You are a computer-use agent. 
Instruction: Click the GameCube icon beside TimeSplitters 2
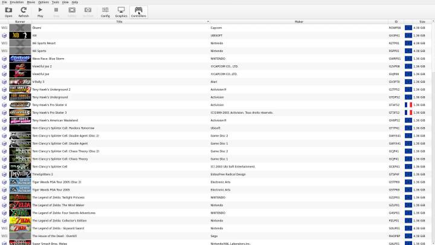click(4, 174)
